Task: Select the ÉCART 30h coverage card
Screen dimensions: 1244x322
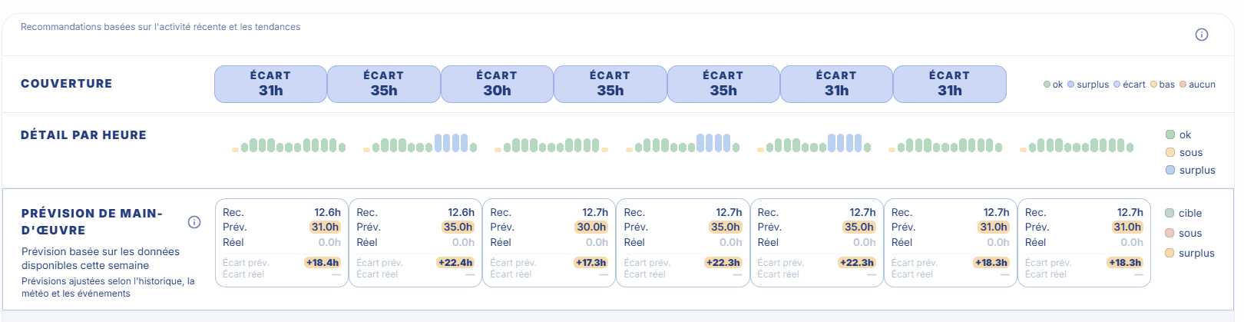Action: [x=497, y=84]
